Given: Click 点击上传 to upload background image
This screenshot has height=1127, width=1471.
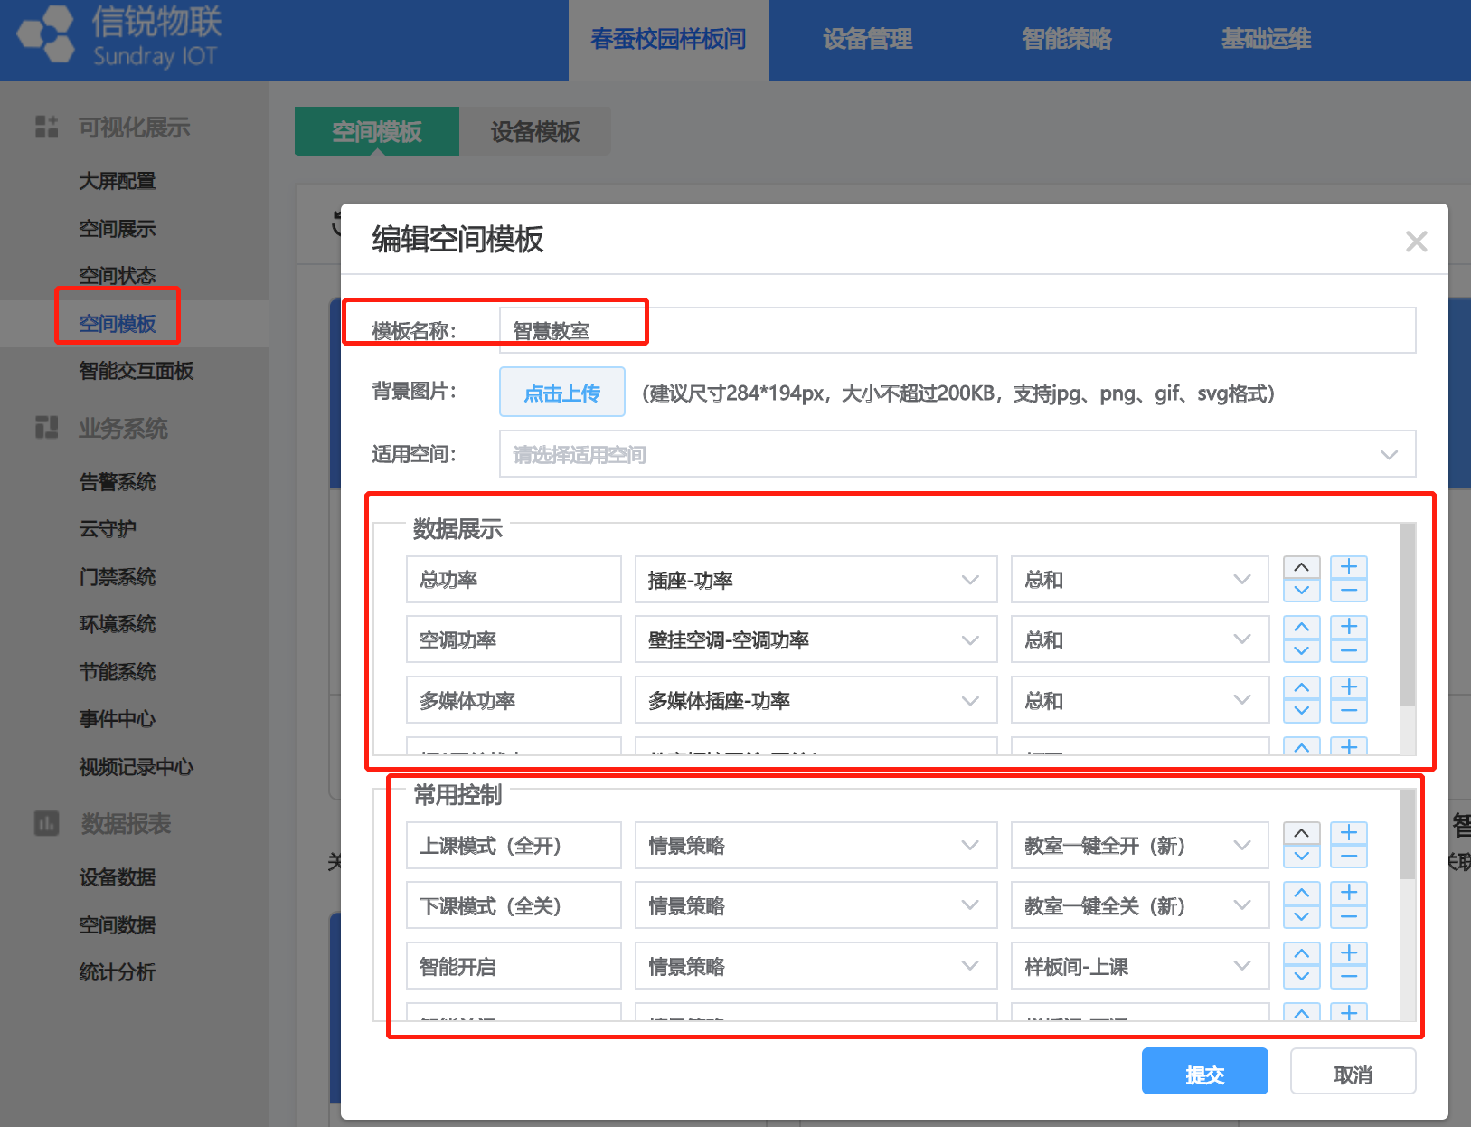Looking at the screenshot, I should point(561,393).
